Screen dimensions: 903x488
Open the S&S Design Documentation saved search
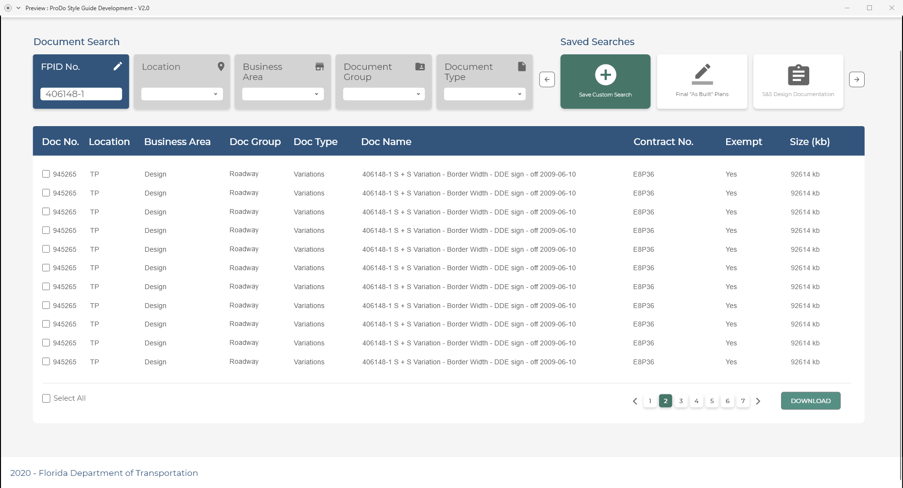(798, 81)
